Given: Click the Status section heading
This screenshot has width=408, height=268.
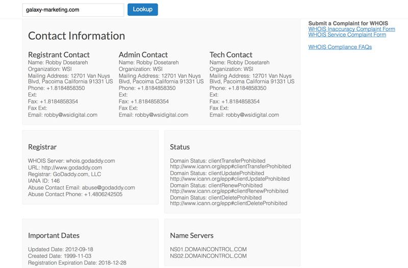Looking at the screenshot, I should click(x=180, y=147).
